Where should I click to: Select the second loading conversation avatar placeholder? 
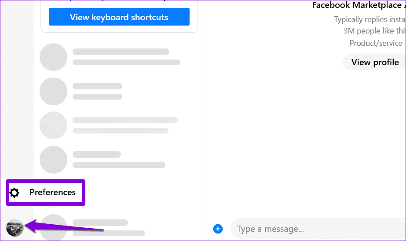pos(53,91)
